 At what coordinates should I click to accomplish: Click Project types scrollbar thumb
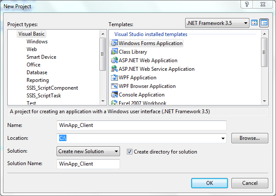[x=103, y=54]
